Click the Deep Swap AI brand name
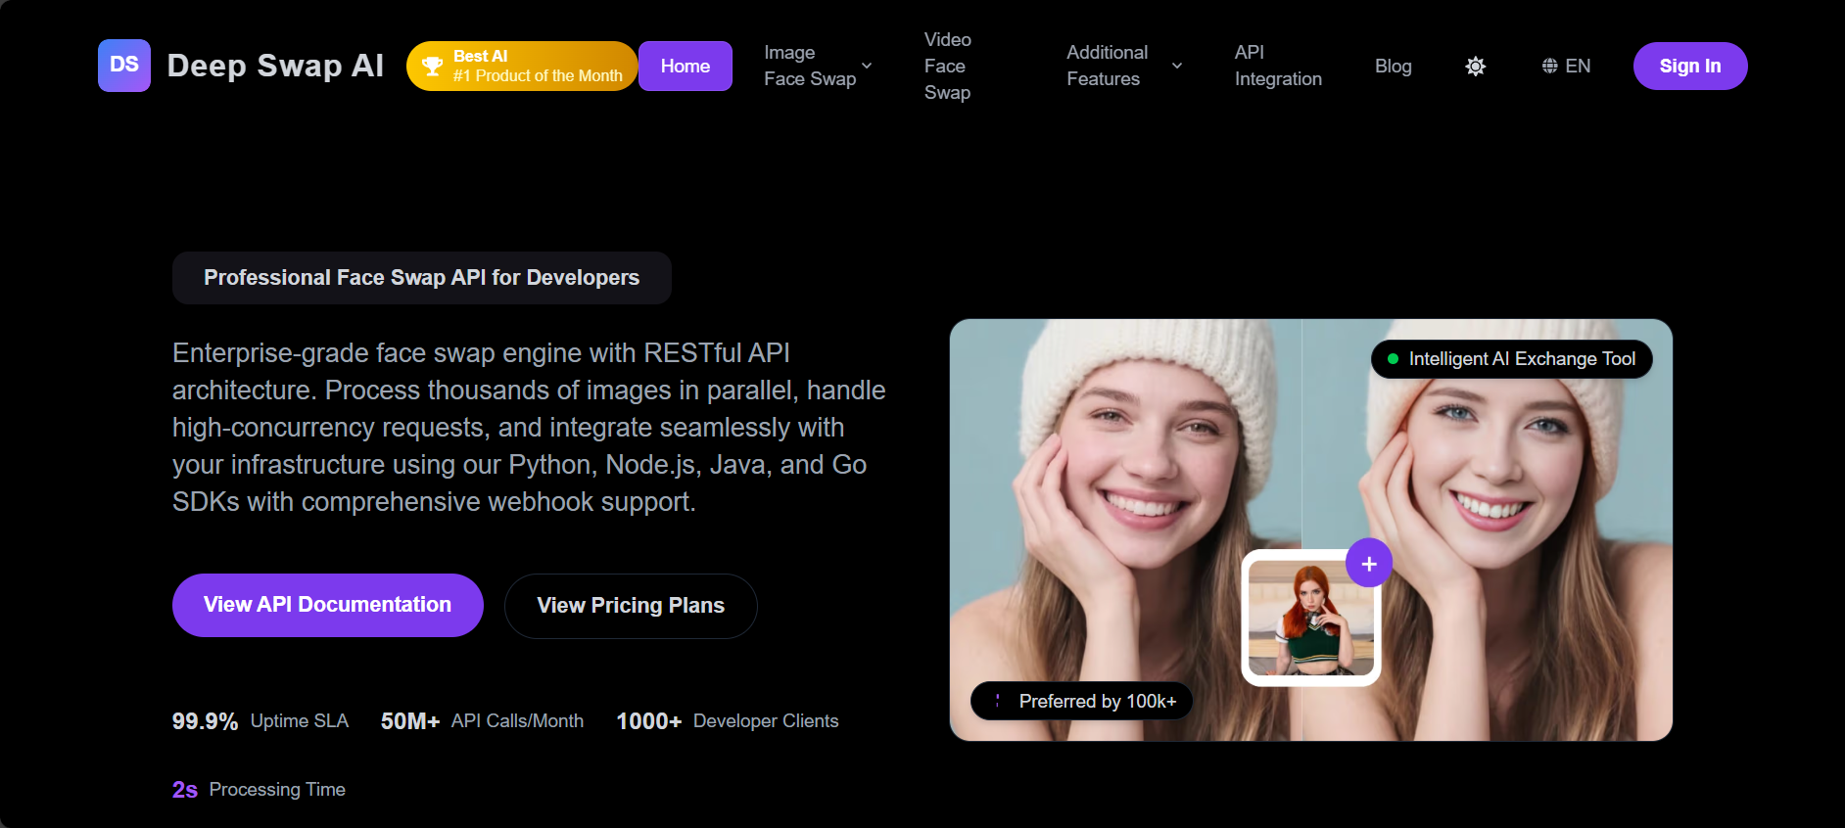 275,66
